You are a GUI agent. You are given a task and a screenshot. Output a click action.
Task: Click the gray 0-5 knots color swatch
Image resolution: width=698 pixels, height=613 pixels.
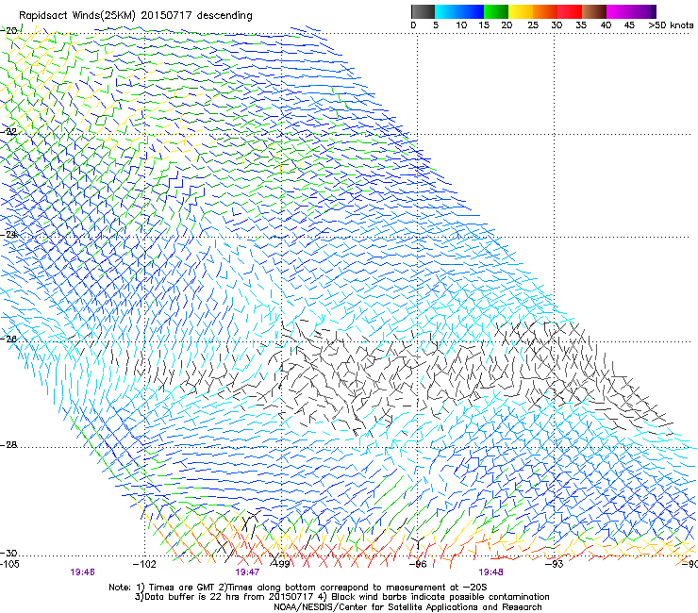click(424, 11)
